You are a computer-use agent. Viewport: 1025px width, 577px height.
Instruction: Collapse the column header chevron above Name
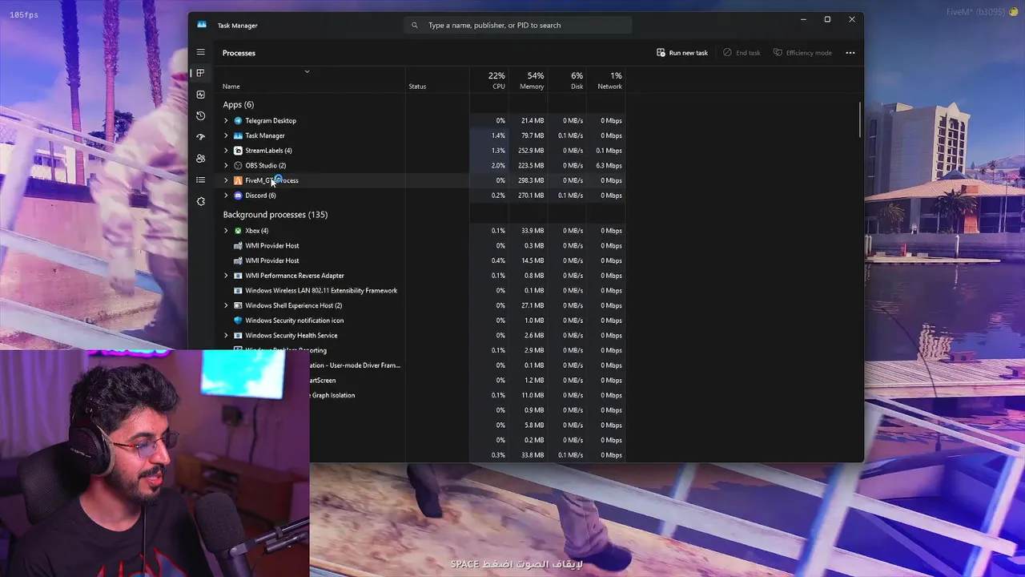point(307,72)
